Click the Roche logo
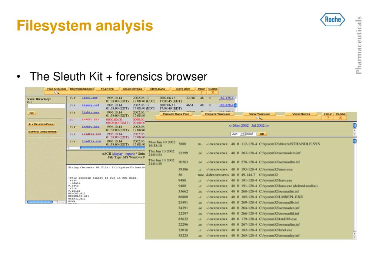 [333, 20]
